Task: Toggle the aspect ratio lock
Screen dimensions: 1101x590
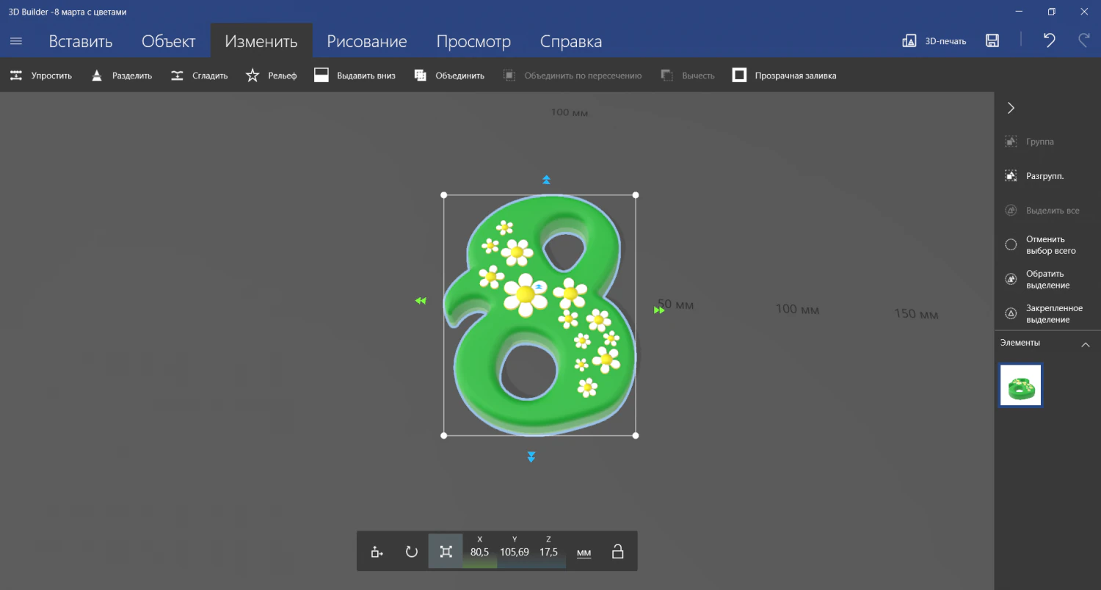Action: [618, 552]
